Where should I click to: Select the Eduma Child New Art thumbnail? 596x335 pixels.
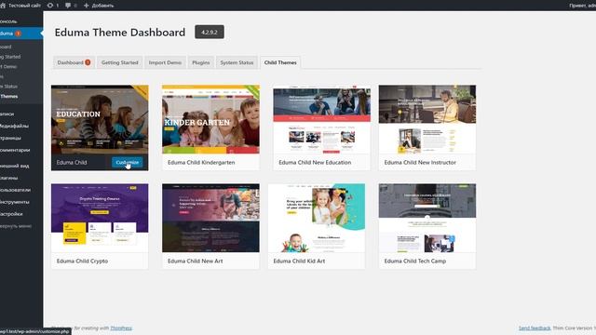(211, 218)
